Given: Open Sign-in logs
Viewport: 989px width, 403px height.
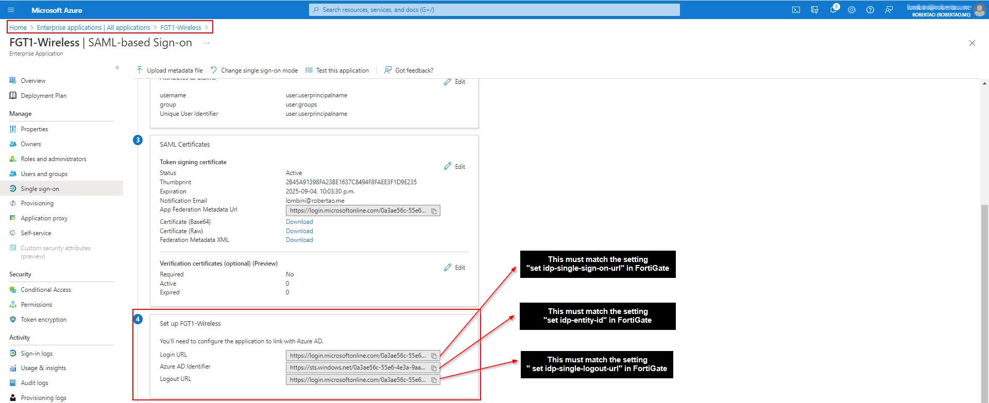Looking at the screenshot, I should click(x=37, y=354).
